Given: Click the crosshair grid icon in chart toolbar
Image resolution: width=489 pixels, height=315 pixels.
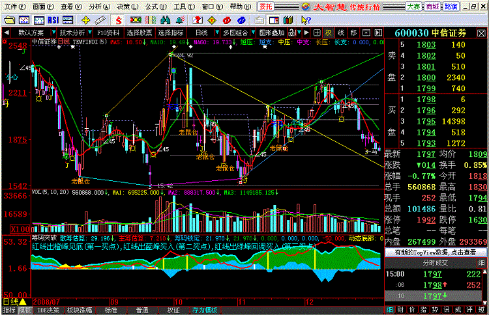Looking at the screenshot, I should [x=317, y=33].
